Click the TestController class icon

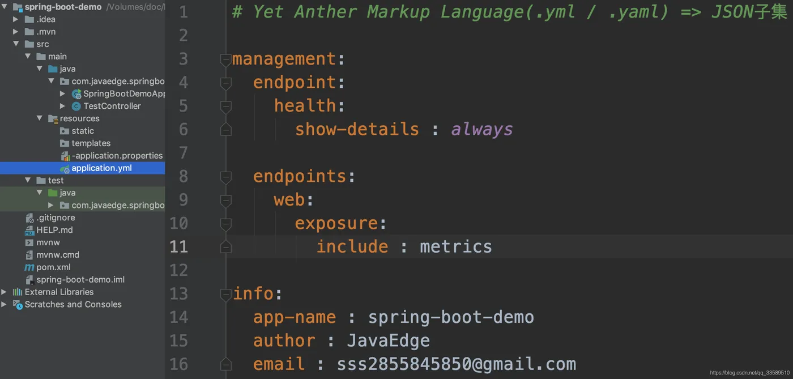[x=76, y=107]
